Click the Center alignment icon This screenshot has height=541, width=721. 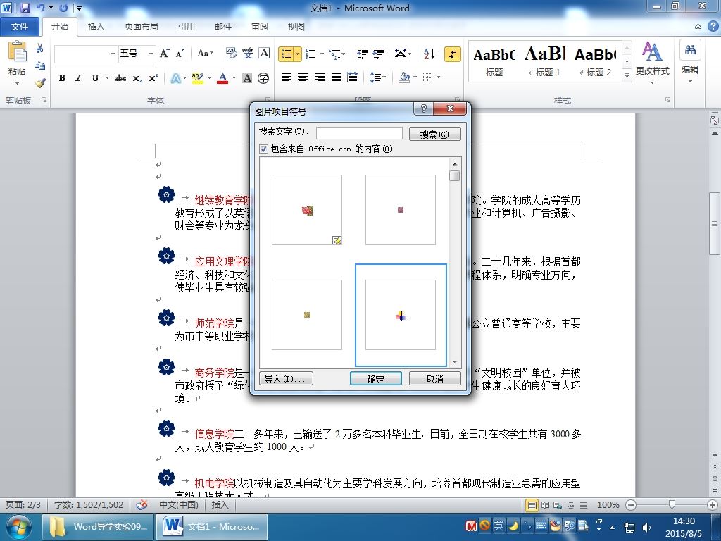pos(303,77)
